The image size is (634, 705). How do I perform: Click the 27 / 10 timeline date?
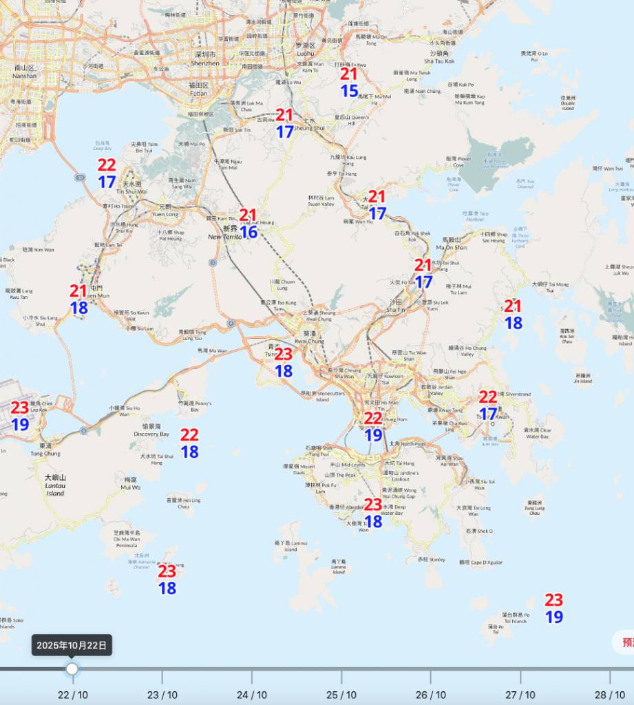coord(520,695)
